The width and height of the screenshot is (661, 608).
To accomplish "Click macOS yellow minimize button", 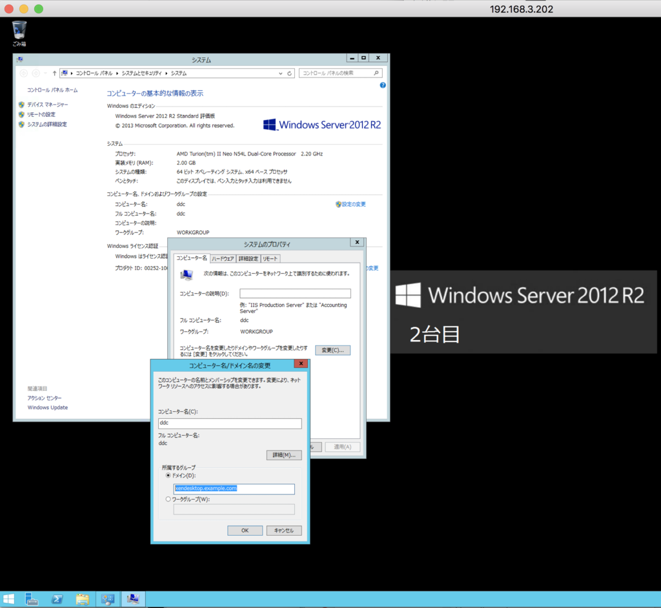I will (24, 9).
